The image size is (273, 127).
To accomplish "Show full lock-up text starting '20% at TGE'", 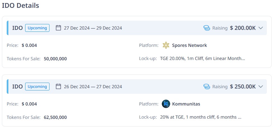I will [x=201, y=117].
